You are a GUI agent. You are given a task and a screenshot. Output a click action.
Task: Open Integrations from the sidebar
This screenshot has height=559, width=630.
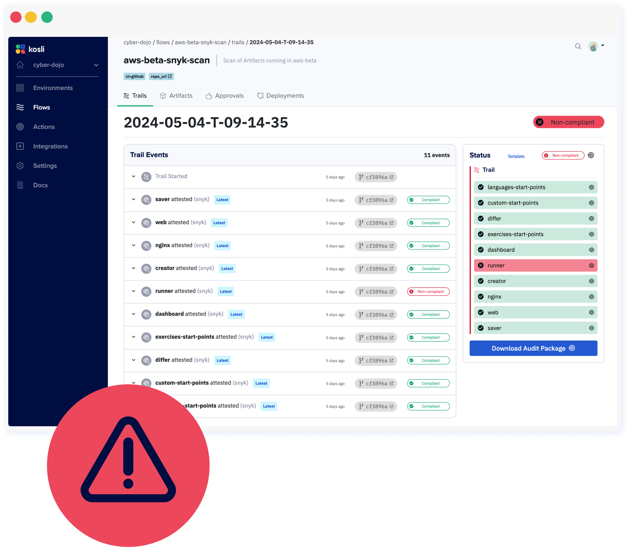coord(50,146)
